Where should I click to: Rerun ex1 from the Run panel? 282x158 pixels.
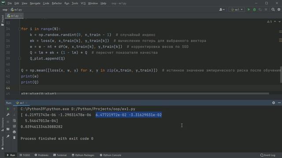point(8,109)
